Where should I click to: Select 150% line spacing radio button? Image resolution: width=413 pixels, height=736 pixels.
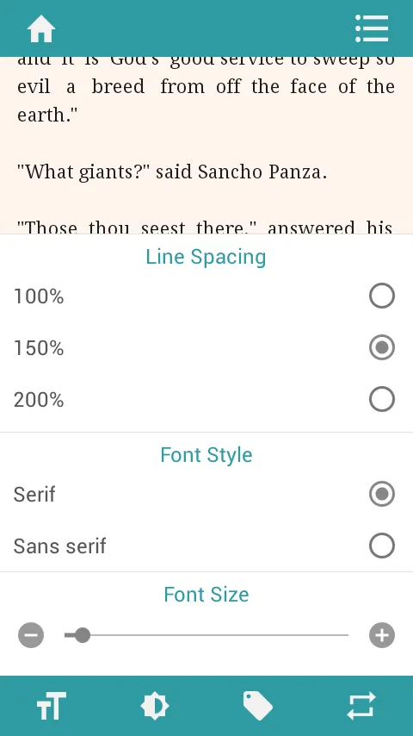tap(381, 347)
